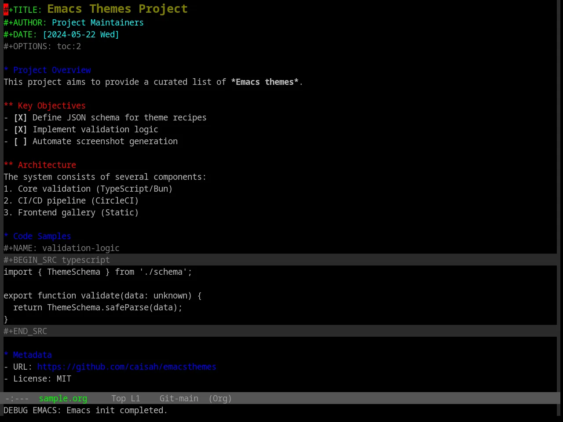Click 'The system consists of several components' text

point(105,177)
